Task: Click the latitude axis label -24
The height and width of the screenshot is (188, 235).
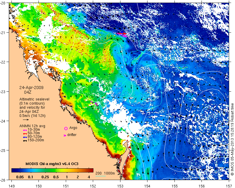Action: click(3, 121)
